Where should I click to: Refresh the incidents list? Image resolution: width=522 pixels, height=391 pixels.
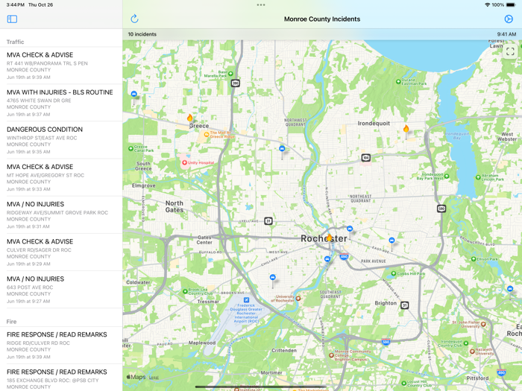[134, 19]
